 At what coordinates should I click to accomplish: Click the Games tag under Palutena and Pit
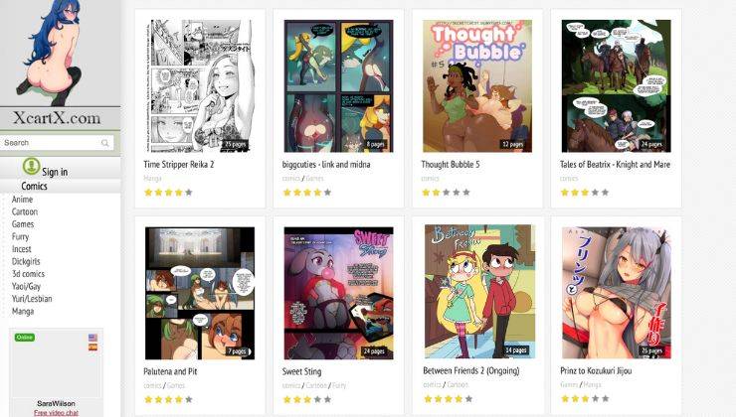tap(176, 385)
